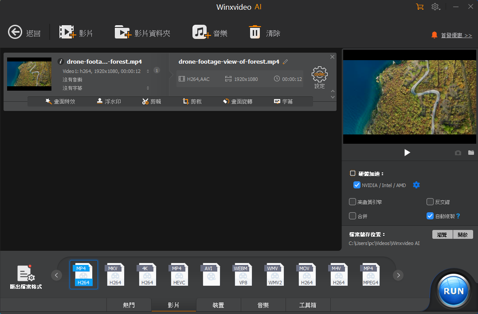Check the 反交錯 deinterlace option

coord(430,202)
